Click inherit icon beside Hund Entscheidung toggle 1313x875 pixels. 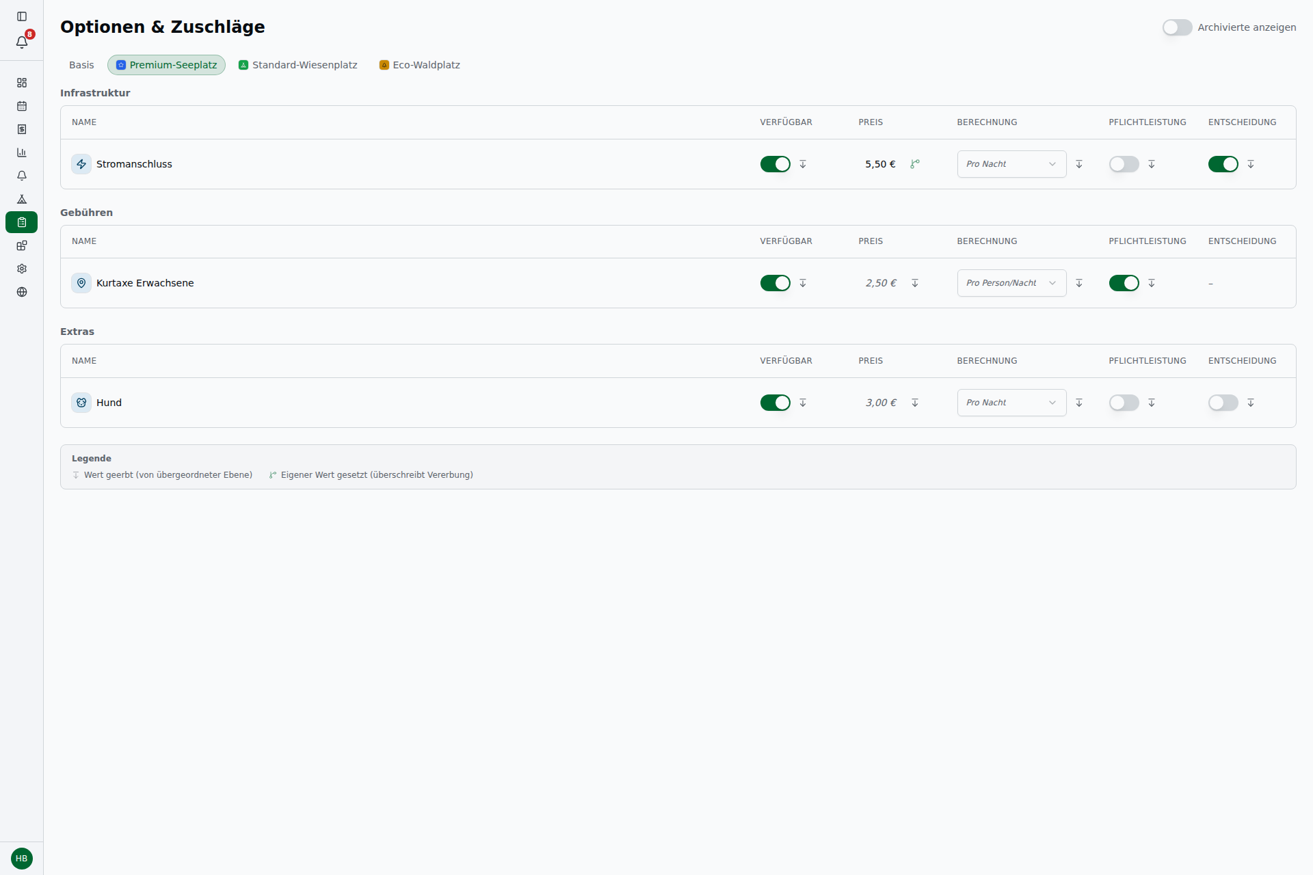point(1251,403)
